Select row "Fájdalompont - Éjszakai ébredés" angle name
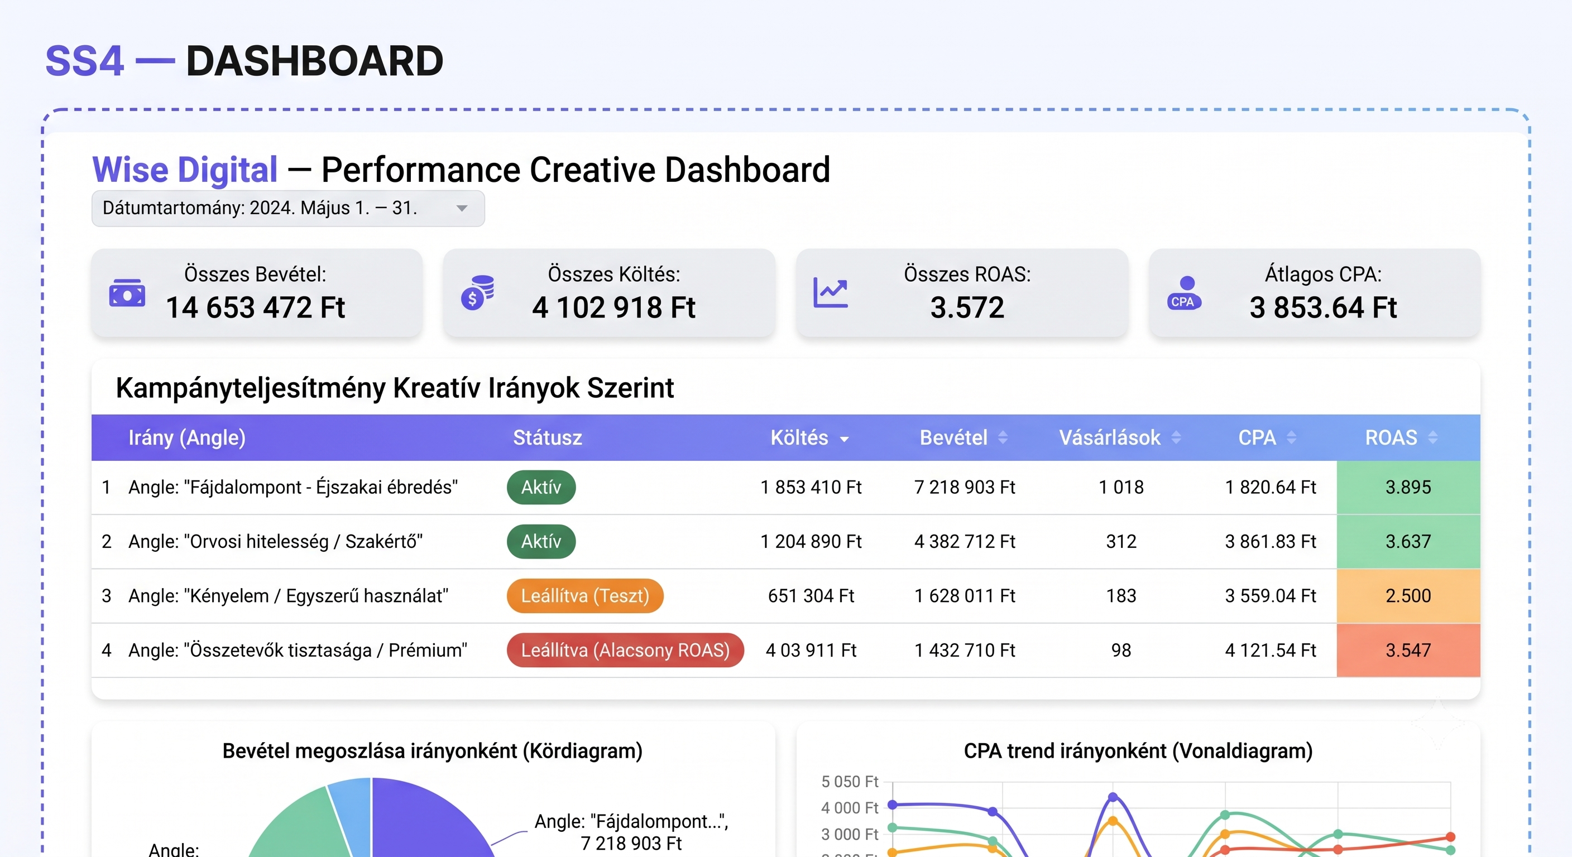The image size is (1572, 857). point(293,487)
